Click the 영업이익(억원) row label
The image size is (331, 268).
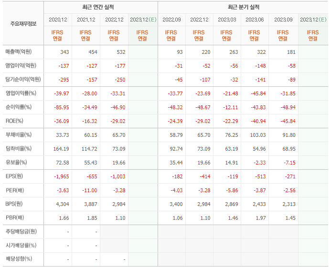coord(21,65)
